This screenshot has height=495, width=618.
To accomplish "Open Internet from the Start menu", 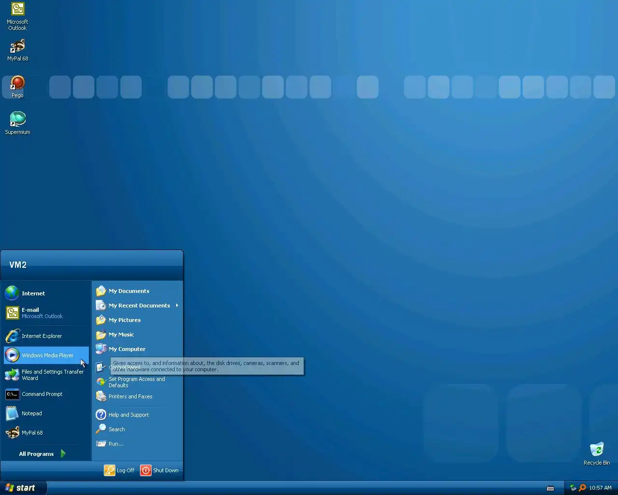I will (x=46, y=293).
